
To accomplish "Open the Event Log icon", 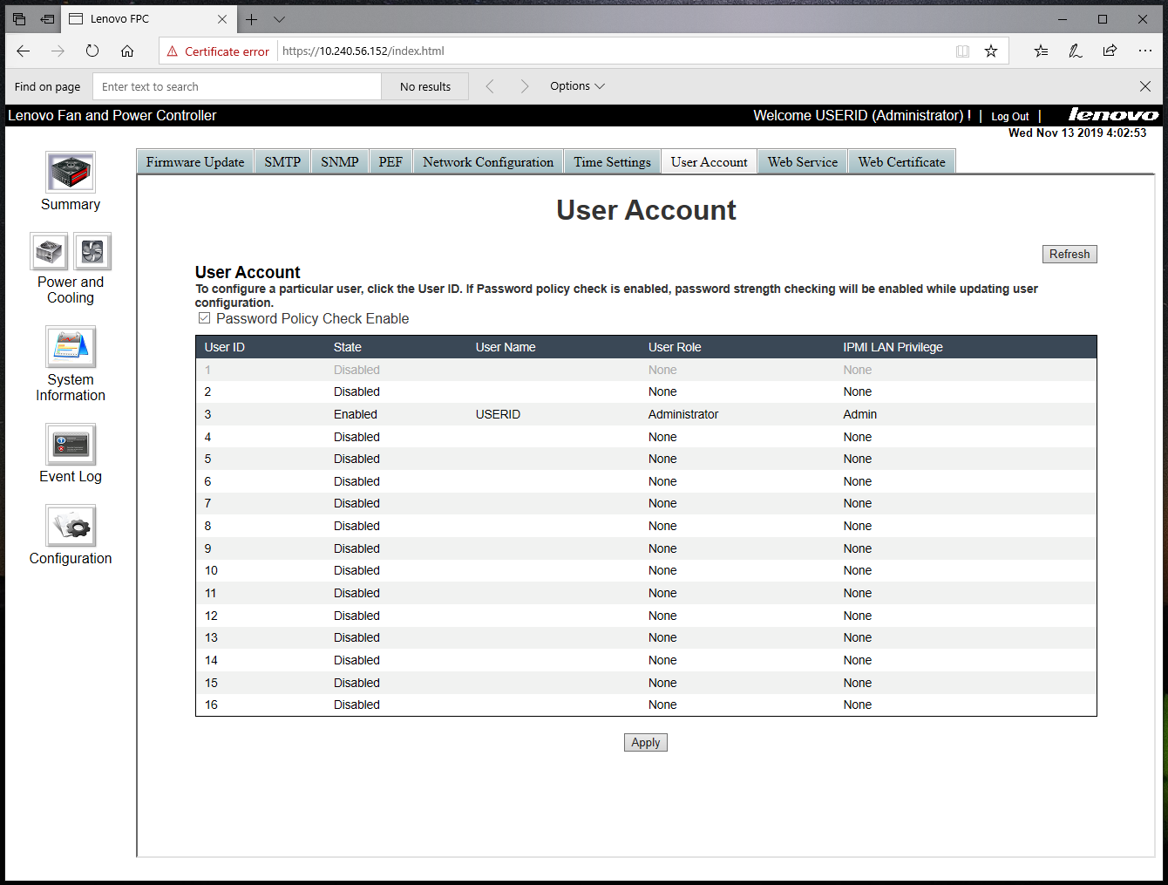I will click(71, 445).
